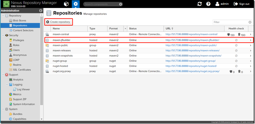Viewport: 255px width, 124px height.
Task: Sort by the URL column header
Action: (x=194, y=28)
